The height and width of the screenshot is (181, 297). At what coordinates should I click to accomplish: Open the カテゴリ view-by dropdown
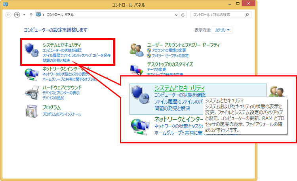click(222, 30)
